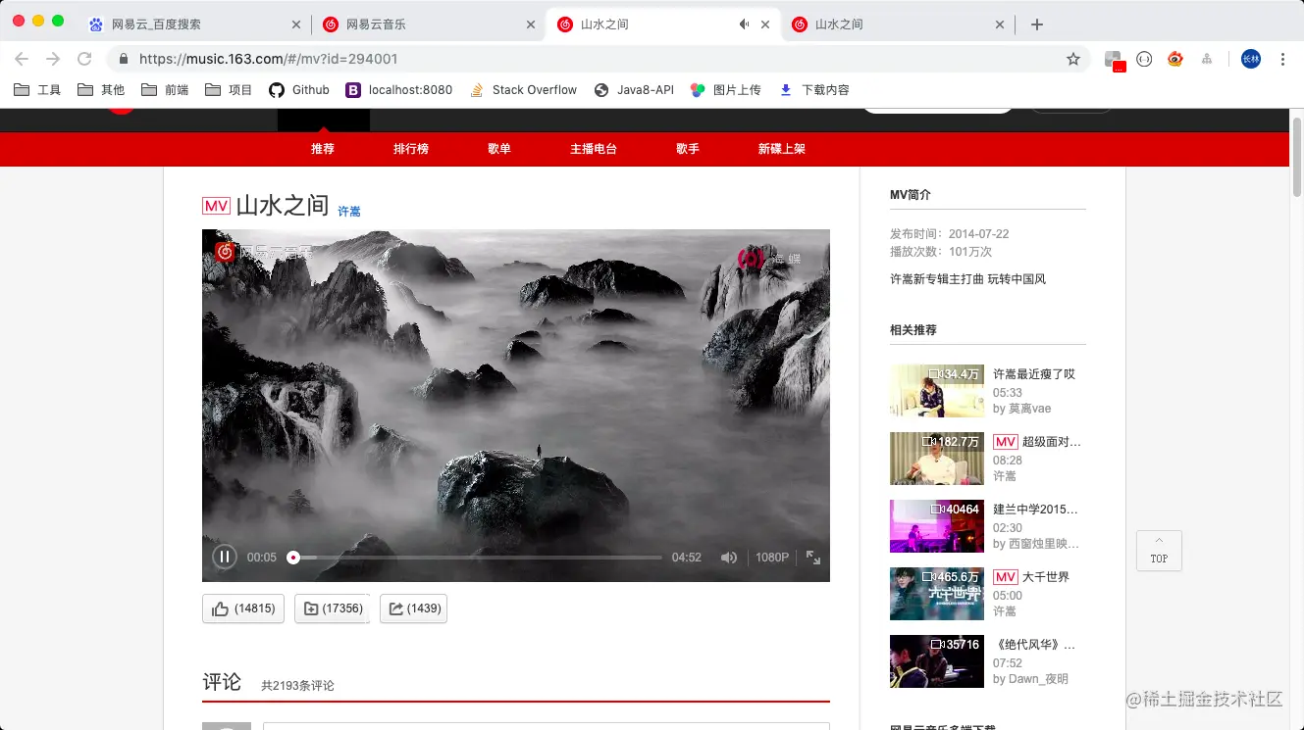
Task: Pause the MV video playback
Action: coord(225,557)
